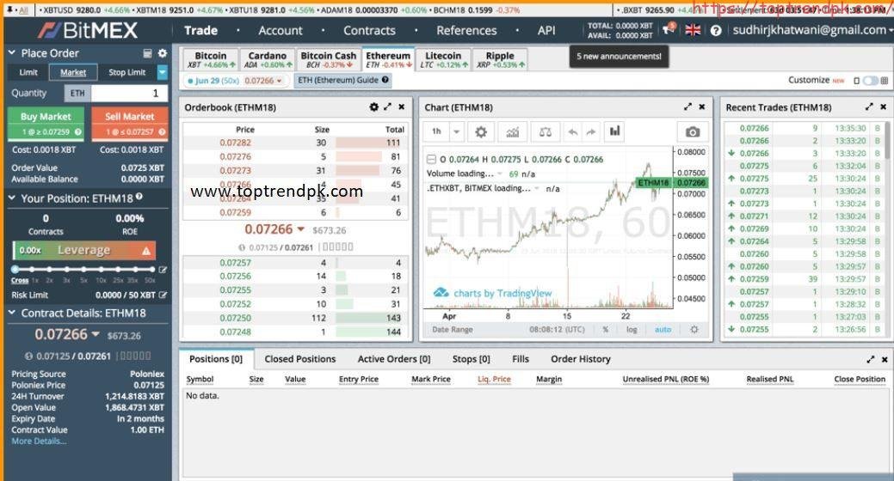Open chart bottom settings gear
Screen dimensions: 894x481
click(x=694, y=330)
